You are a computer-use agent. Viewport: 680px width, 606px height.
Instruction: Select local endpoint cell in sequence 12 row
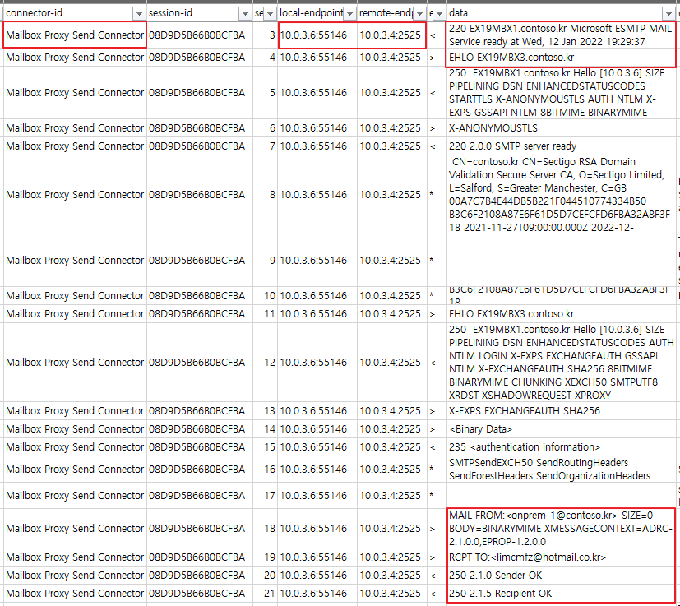point(317,363)
